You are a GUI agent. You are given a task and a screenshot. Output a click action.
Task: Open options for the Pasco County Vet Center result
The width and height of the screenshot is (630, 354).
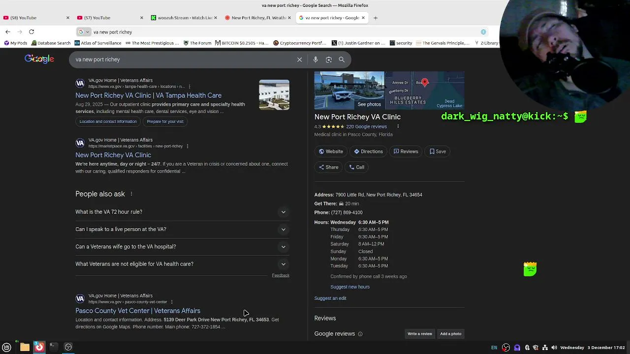coord(172,302)
